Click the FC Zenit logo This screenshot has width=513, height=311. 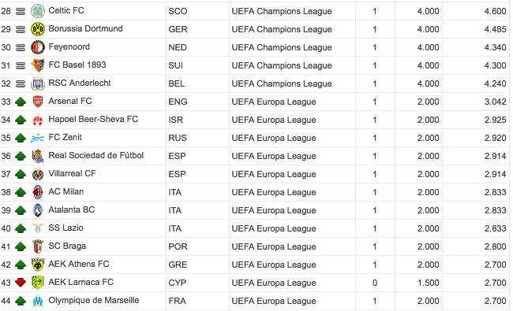(38, 138)
